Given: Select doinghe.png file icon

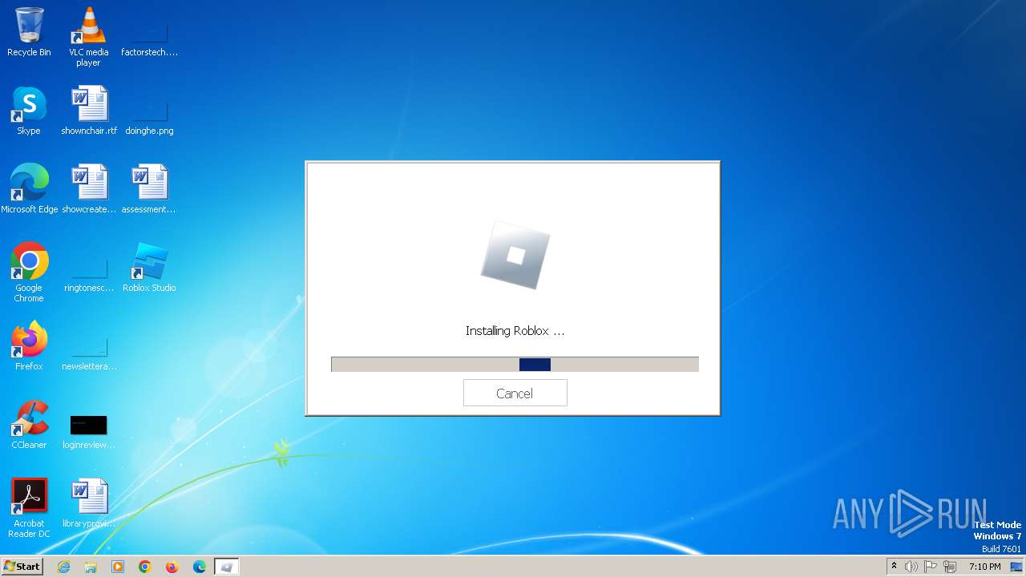Looking at the screenshot, I should (x=149, y=117).
